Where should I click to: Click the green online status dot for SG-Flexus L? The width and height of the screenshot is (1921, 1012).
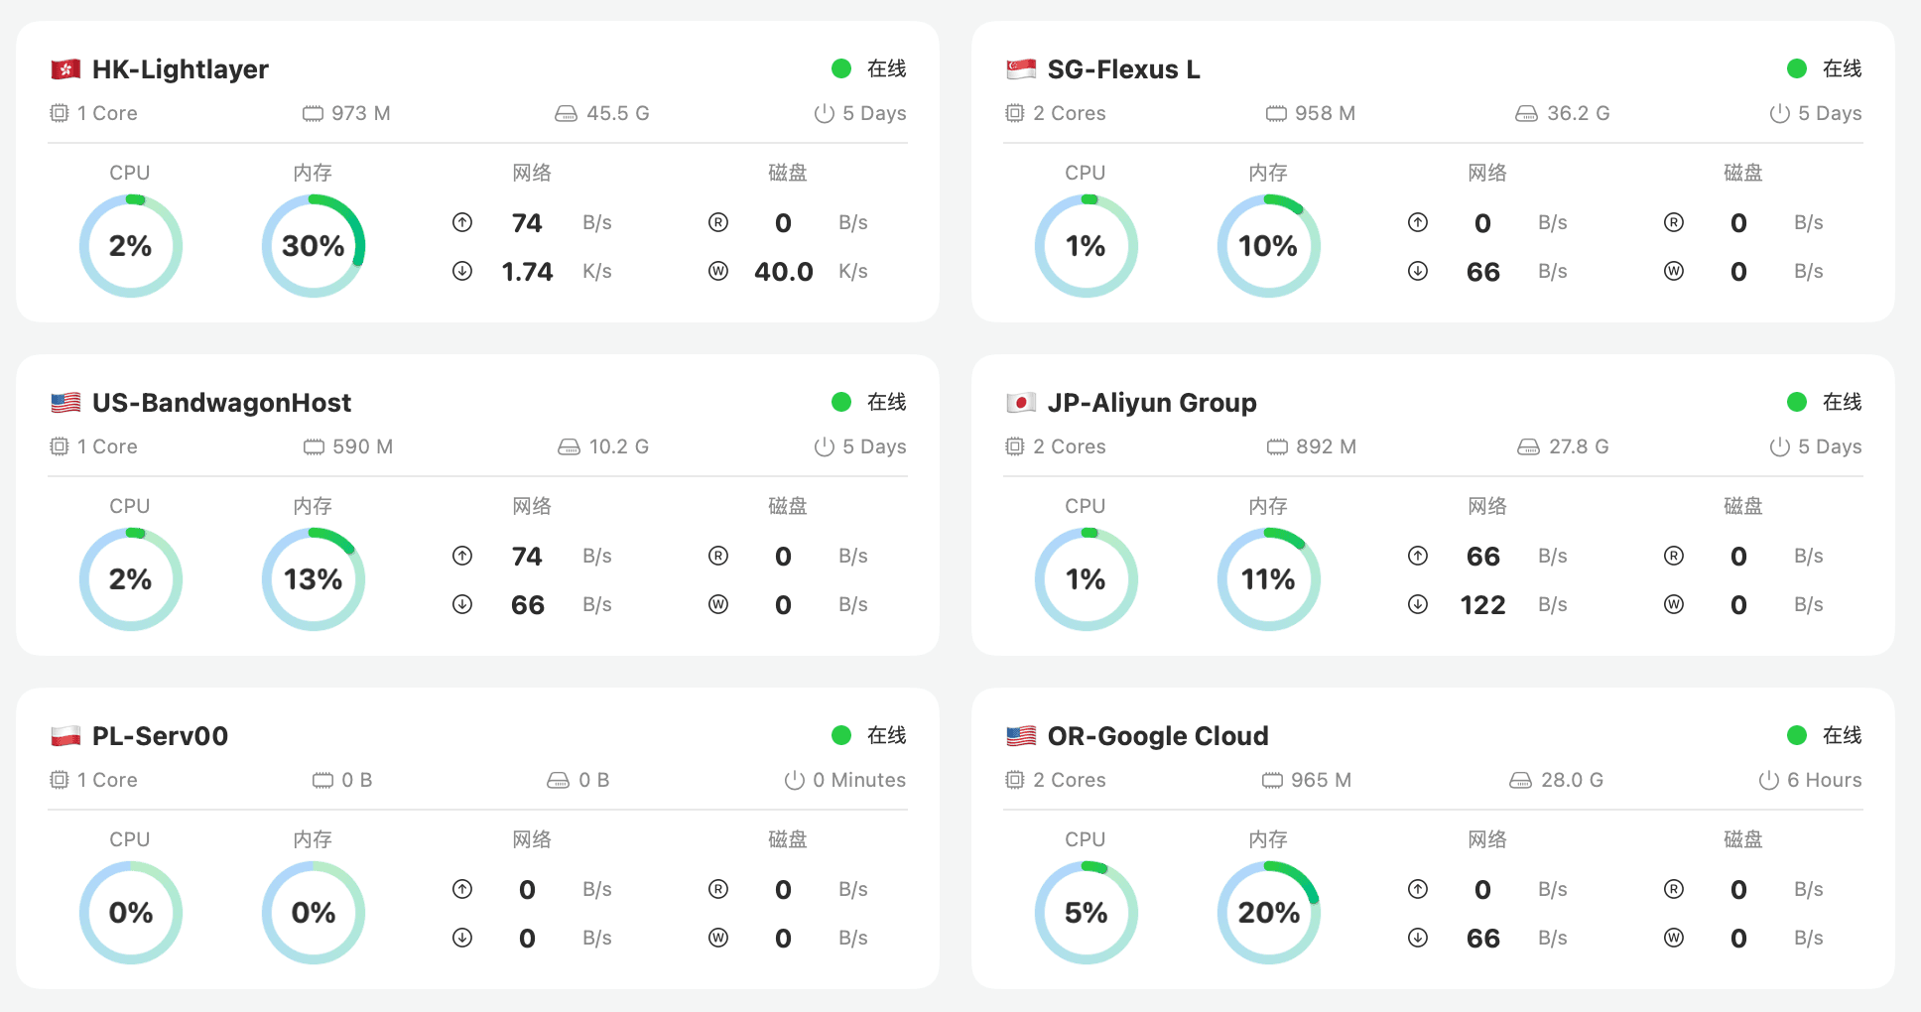1797,68
